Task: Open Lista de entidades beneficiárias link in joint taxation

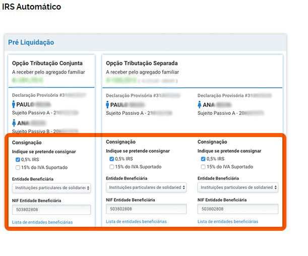Action: [x=42, y=222]
